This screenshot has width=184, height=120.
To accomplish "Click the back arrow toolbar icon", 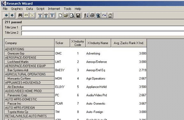I will pyautogui.click(x=6, y=15).
